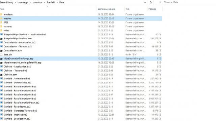Sort files by the type column header
The width and height of the screenshot is (216, 121).
[x=128, y=9]
